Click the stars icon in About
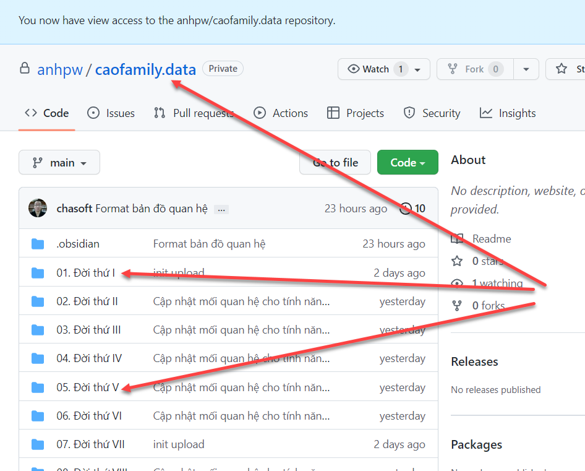The width and height of the screenshot is (585, 471). 458,261
